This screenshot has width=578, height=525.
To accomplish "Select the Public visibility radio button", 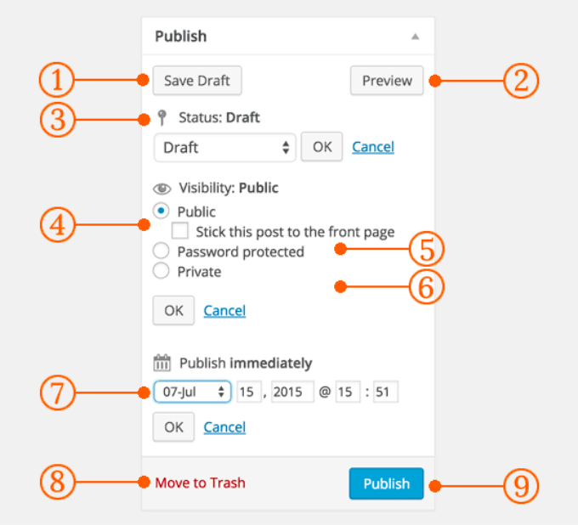I will point(161,212).
